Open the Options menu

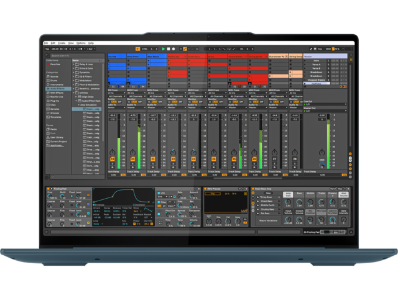[x=81, y=43]
